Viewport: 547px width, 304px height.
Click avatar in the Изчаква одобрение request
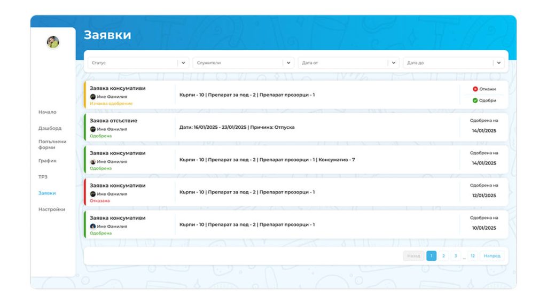tap(93, 97)
